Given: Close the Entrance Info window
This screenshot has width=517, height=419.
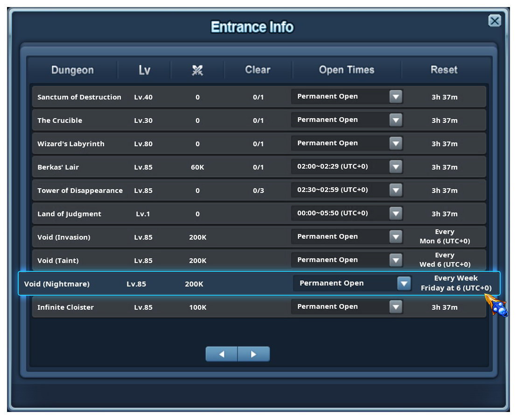Looking at the screenshot, I should pos(494,21).
